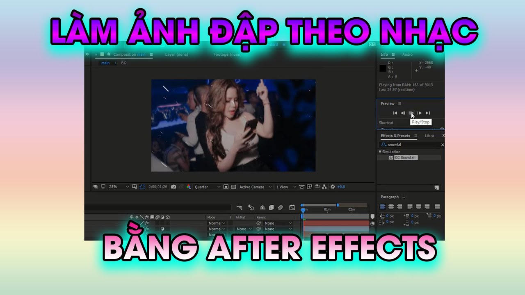Open the magnification 25% dropdown
Image resolution: width=525 pixels, height=295 pixels.
pyautogui.click(x=119, y=187)
